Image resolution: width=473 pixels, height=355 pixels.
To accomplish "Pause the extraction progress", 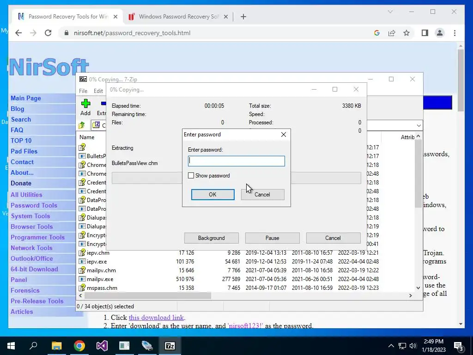I will [273, 238].
